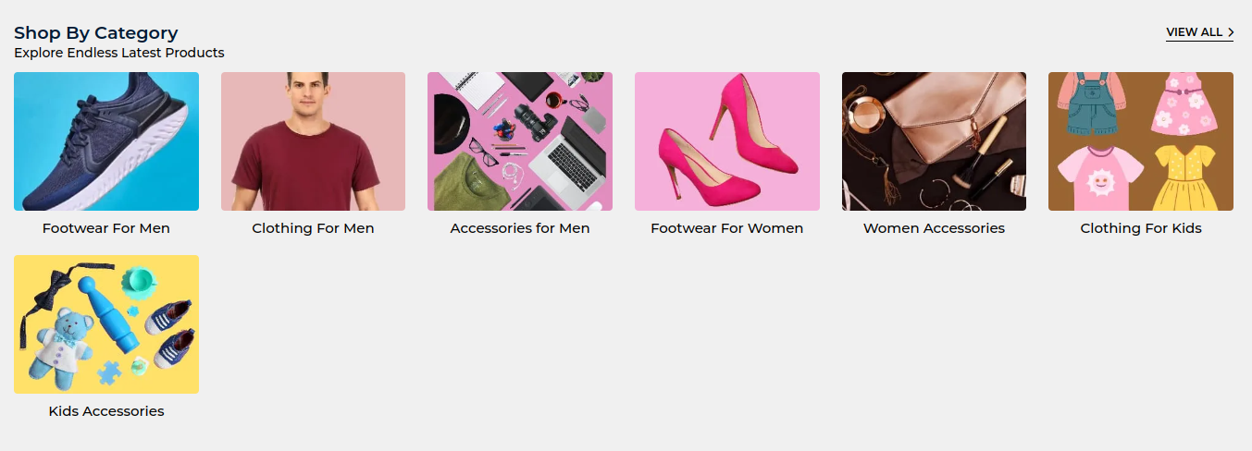Select the Women Accessories label
Viewport: 1252px width, 451px height.
coord(934,228)
